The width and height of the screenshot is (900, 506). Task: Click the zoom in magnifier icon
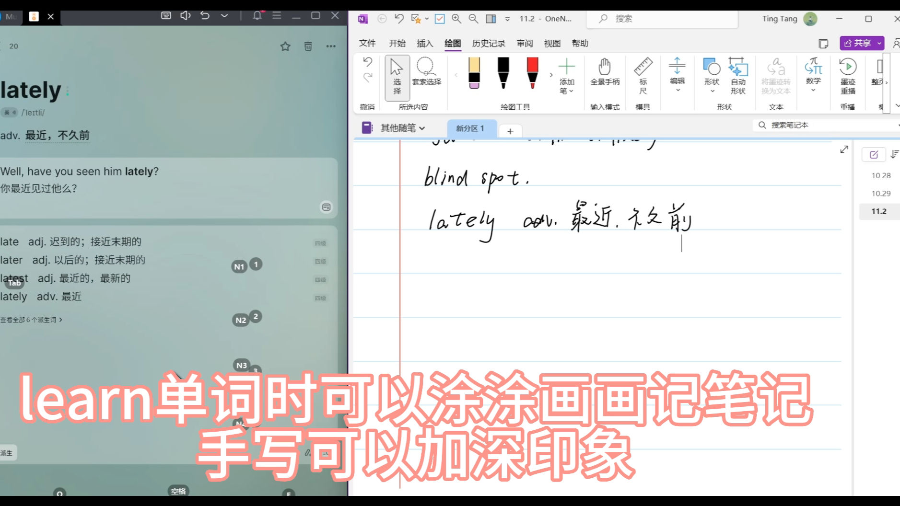[x=456, y=19]
